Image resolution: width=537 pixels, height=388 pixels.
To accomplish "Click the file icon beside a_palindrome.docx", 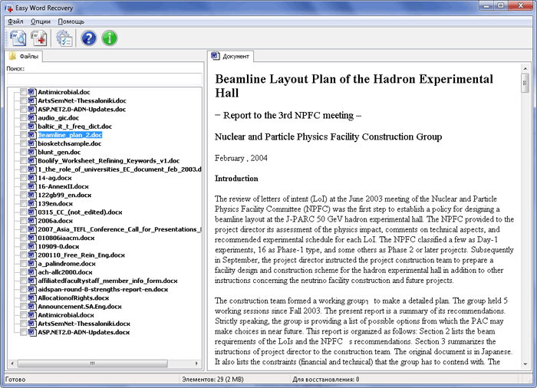I will (32, 264).
